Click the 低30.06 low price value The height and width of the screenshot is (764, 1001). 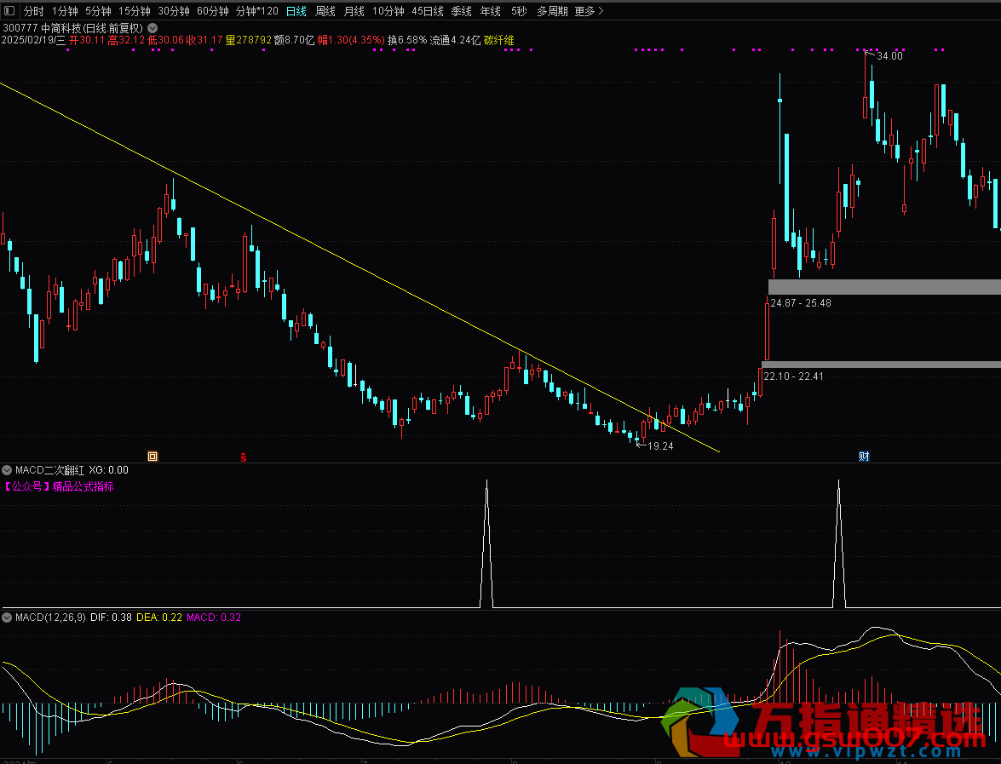click(x=166, y=40)
